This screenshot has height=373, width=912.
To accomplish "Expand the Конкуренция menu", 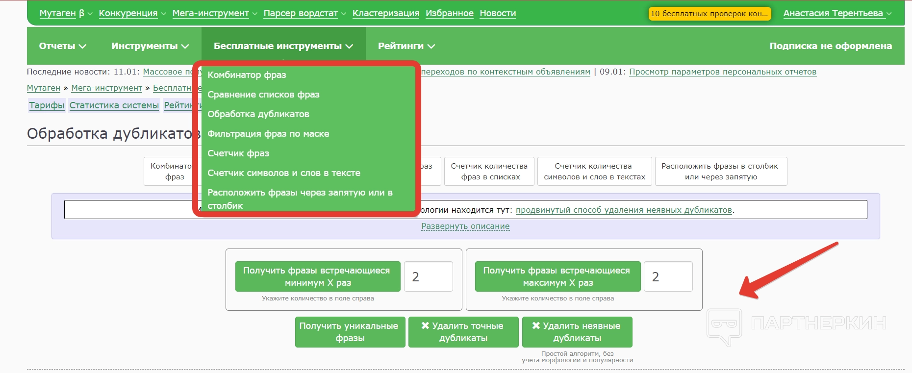I will click(132, 13).
